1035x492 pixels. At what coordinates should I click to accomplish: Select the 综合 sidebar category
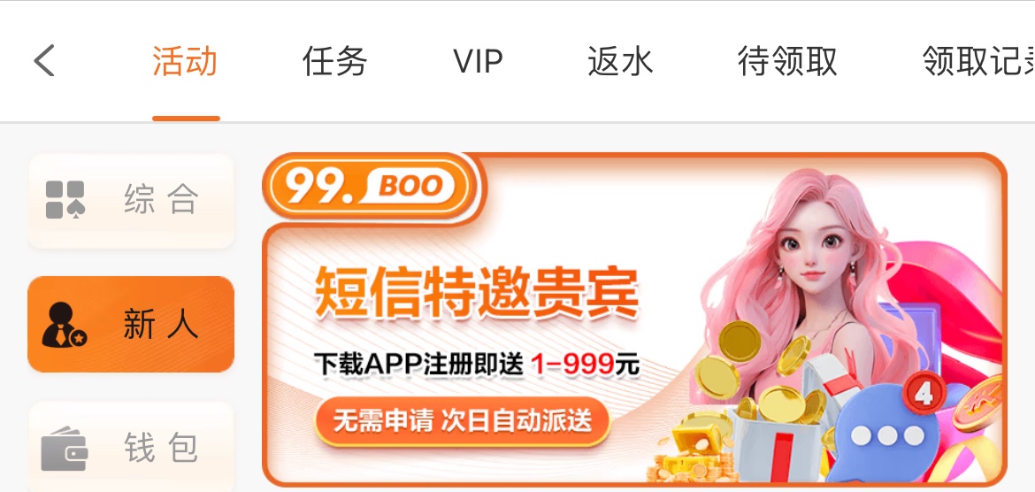(x=131, y=201)
